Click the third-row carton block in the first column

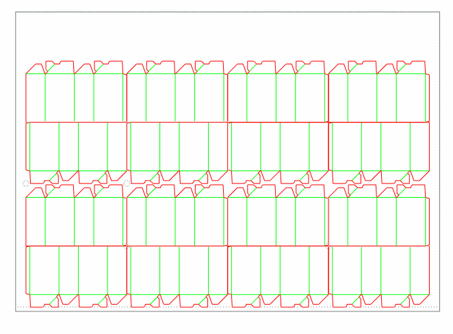pos(75,221)
